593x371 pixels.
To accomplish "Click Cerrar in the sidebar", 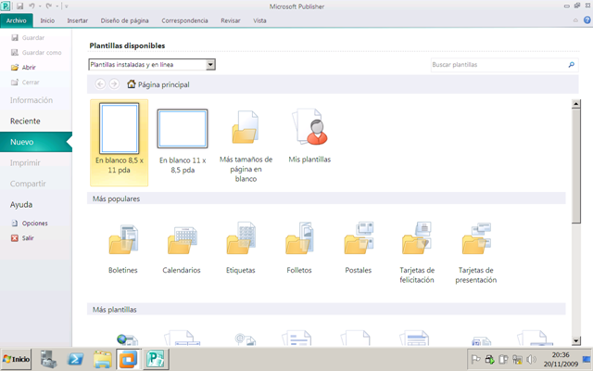I will [25, 82].
